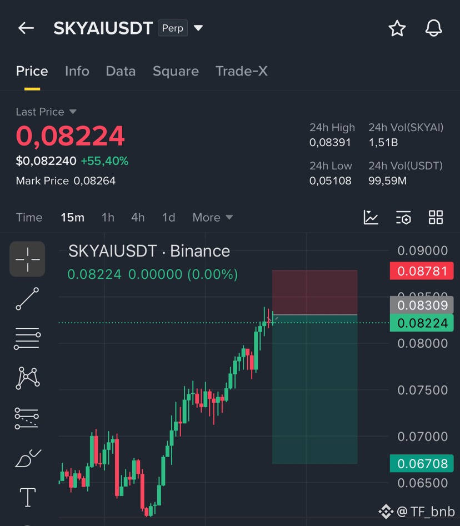460x526 pixels.
Task: Expand the SKYAIUSDT pair selector arrow
Action: point(198,28)
